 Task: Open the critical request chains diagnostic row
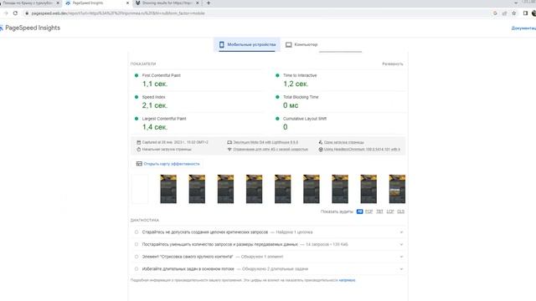coord(268,232)
